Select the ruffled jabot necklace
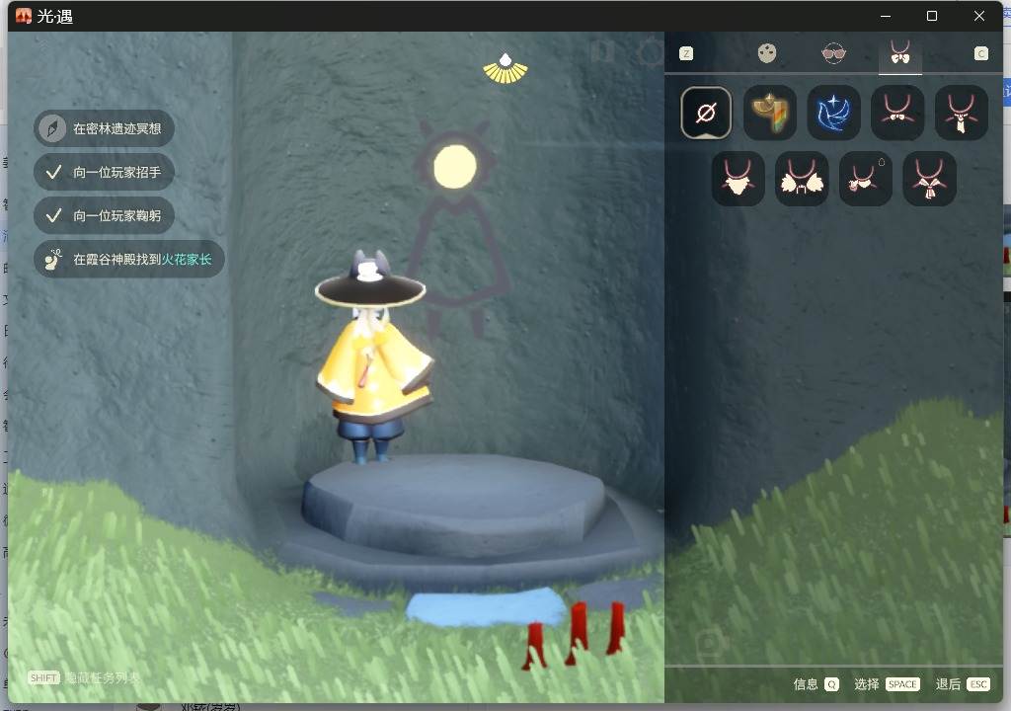Image resolution: width=1011 pixels, height=711 pixels. 739,179
